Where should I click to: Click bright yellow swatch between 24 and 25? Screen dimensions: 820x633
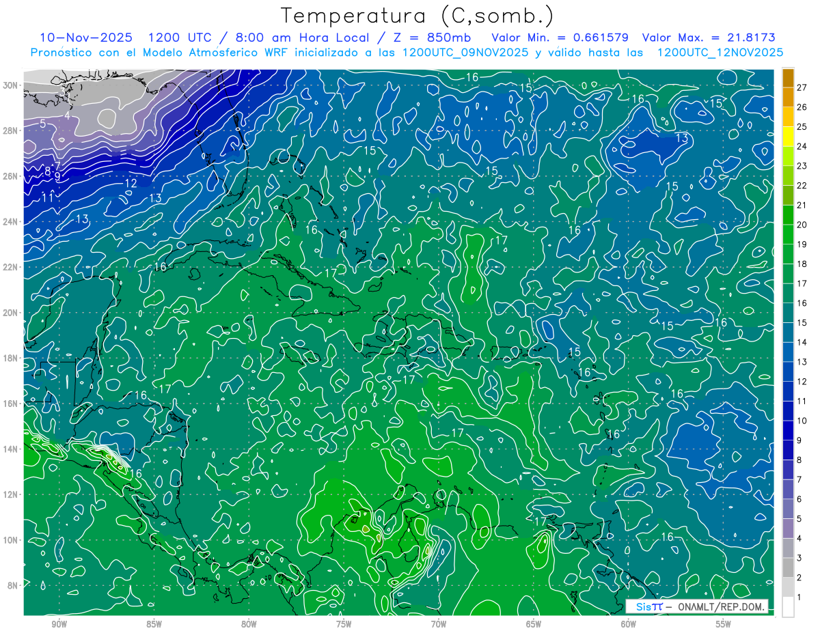pyautogui.click(x=788, y=136)
